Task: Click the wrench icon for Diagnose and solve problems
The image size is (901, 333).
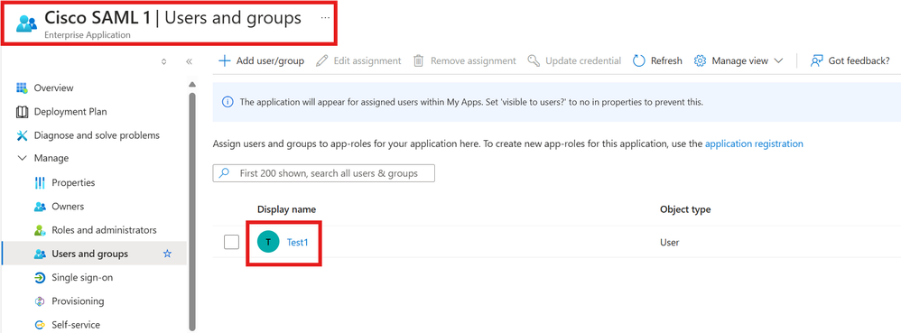Action: tap(22, 135)
